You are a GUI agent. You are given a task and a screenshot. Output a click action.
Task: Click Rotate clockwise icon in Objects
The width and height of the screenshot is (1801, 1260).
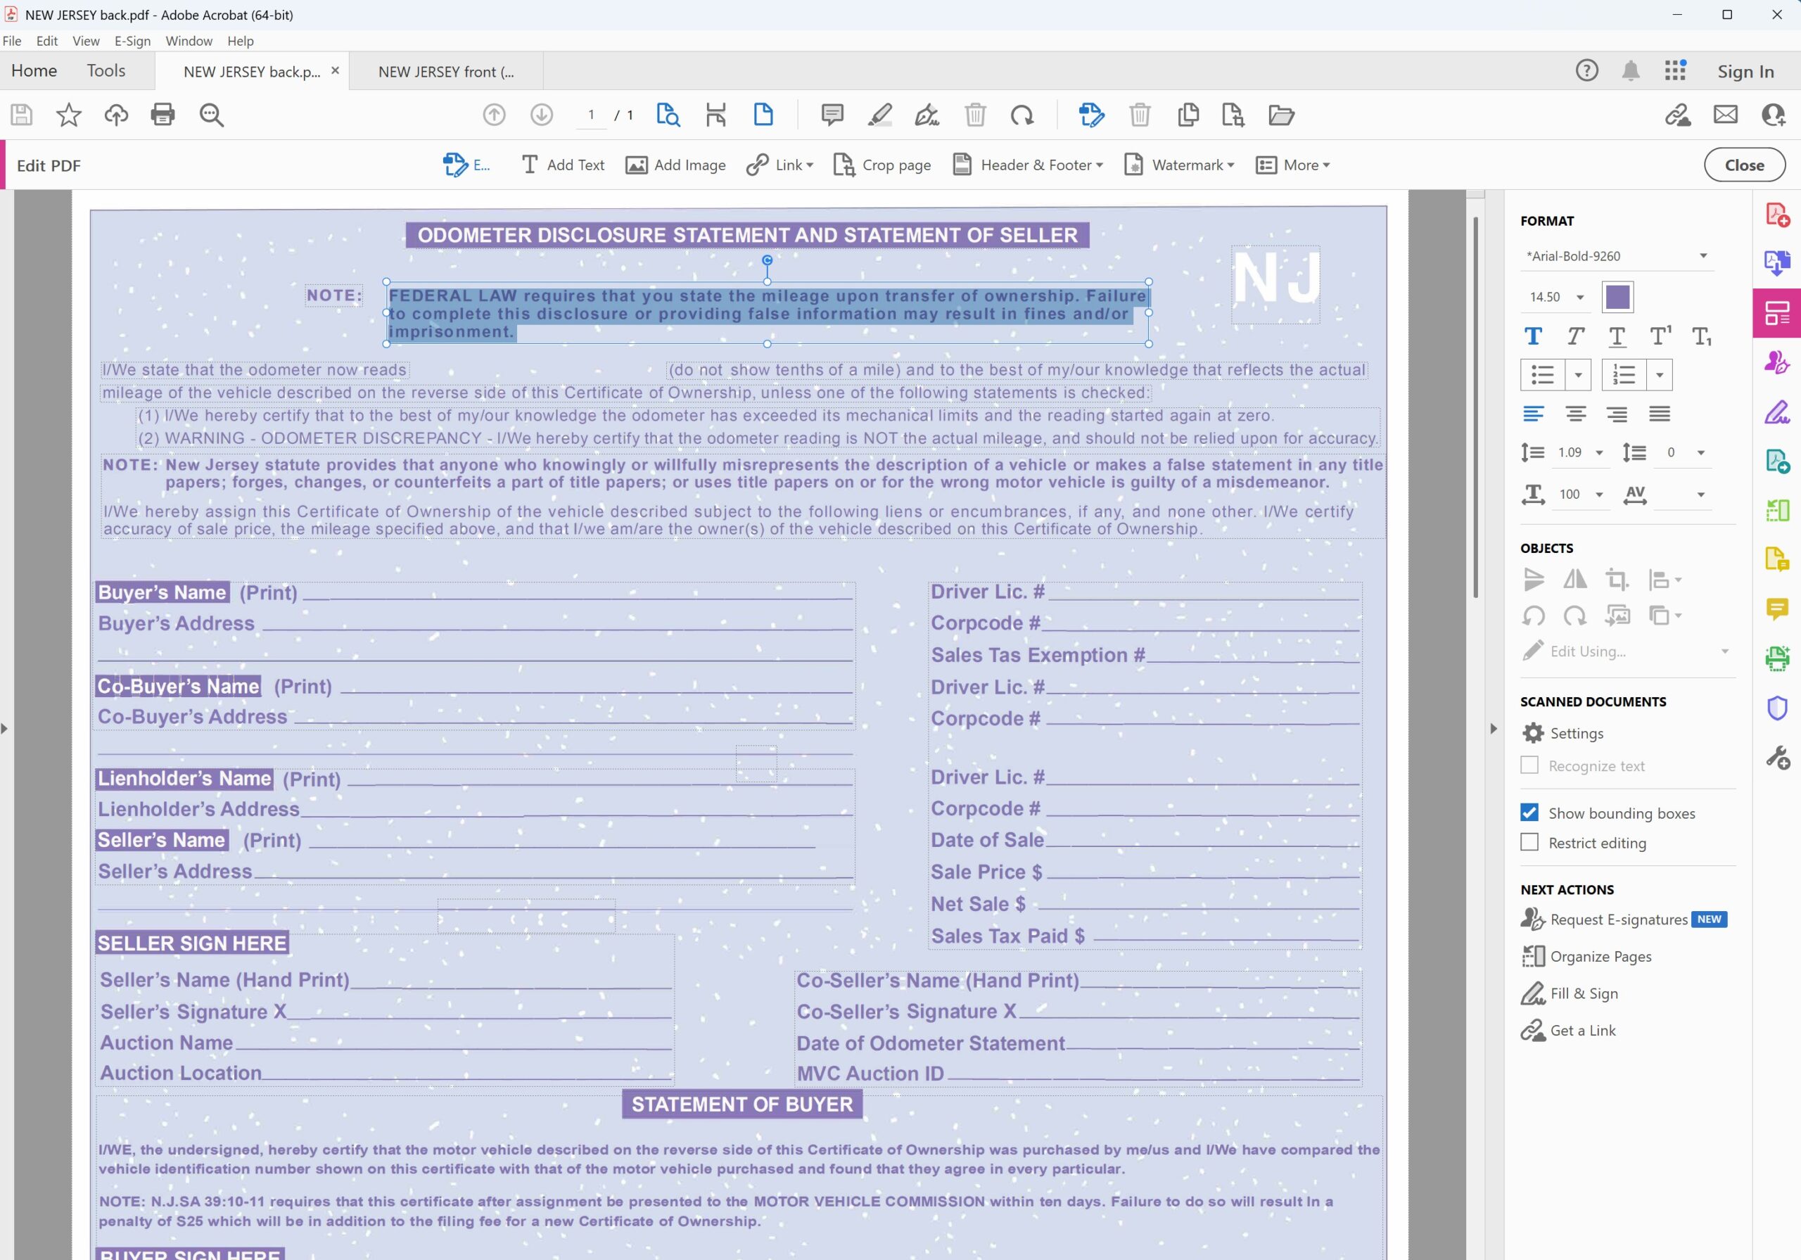coord(1575,616)
